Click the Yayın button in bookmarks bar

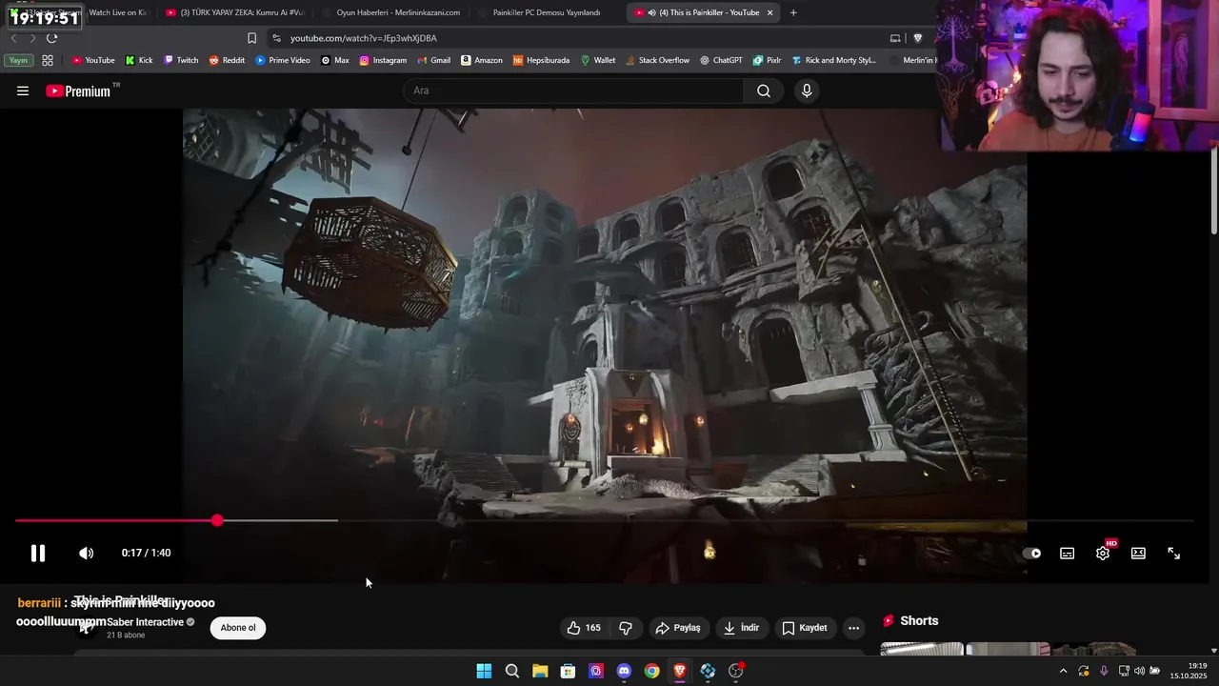coord(18,60)
